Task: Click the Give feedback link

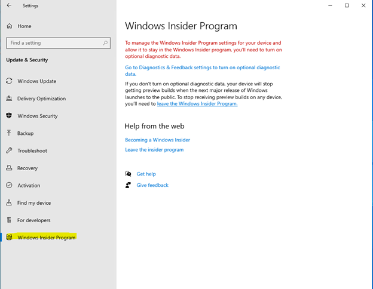Action: [x=152, y=185]
